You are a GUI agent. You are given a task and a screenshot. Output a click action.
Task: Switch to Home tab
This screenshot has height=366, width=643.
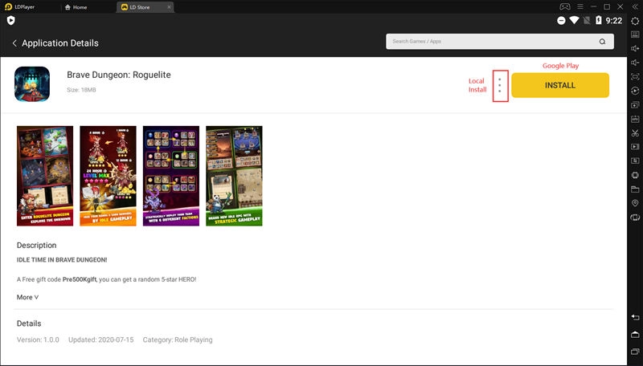tap(76, 7)
